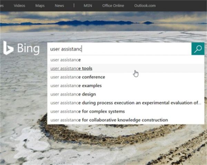The width and height of the screenshot is (207, 165).
Task: Pick 'user assistance conference' suggestion
Action: 78,77
